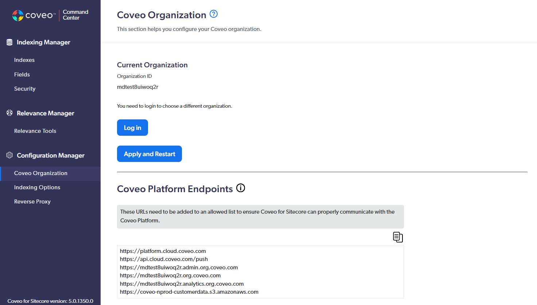Click the Indexing Manager database icon

coord(9,42)
